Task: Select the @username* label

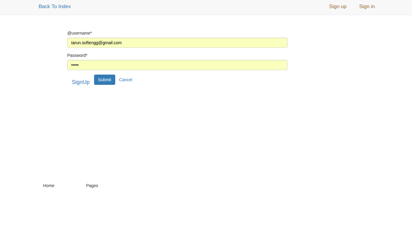Action: coord(80,33)
